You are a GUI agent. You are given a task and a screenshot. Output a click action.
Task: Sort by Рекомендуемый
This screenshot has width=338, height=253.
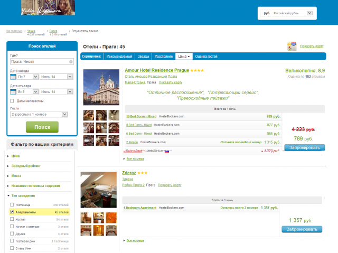119,57
